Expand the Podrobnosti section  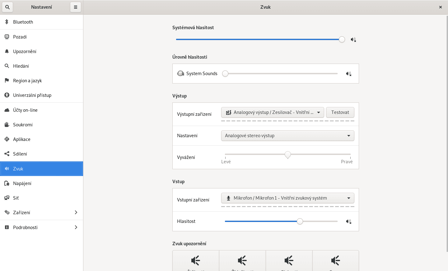(41, 228)
